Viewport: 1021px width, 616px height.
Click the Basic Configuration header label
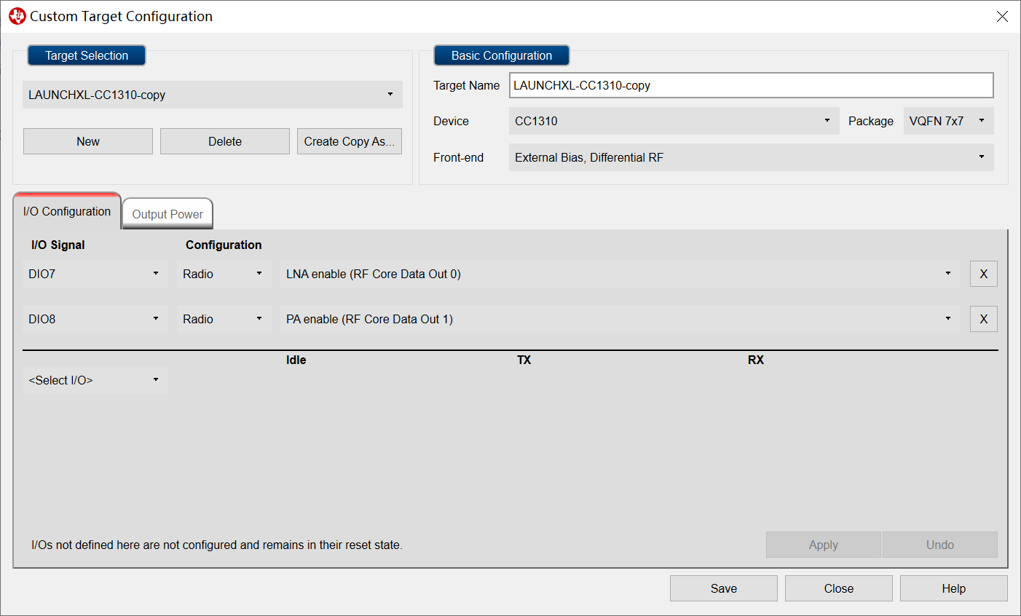pos(502,55)
